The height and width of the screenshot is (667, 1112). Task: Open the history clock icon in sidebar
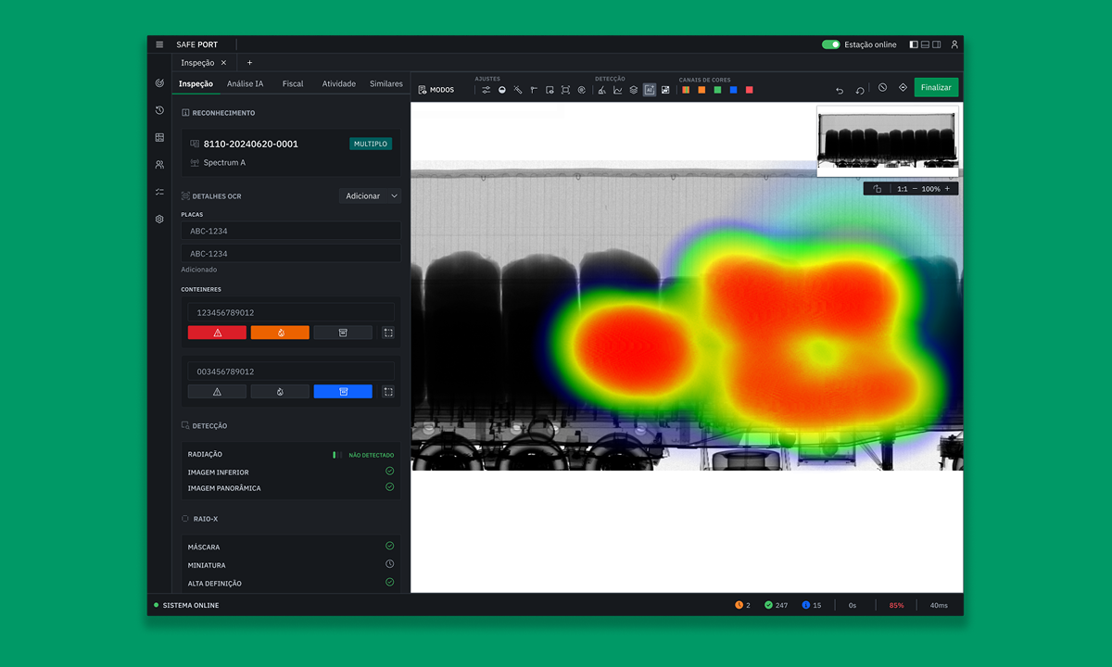(159, 110)
